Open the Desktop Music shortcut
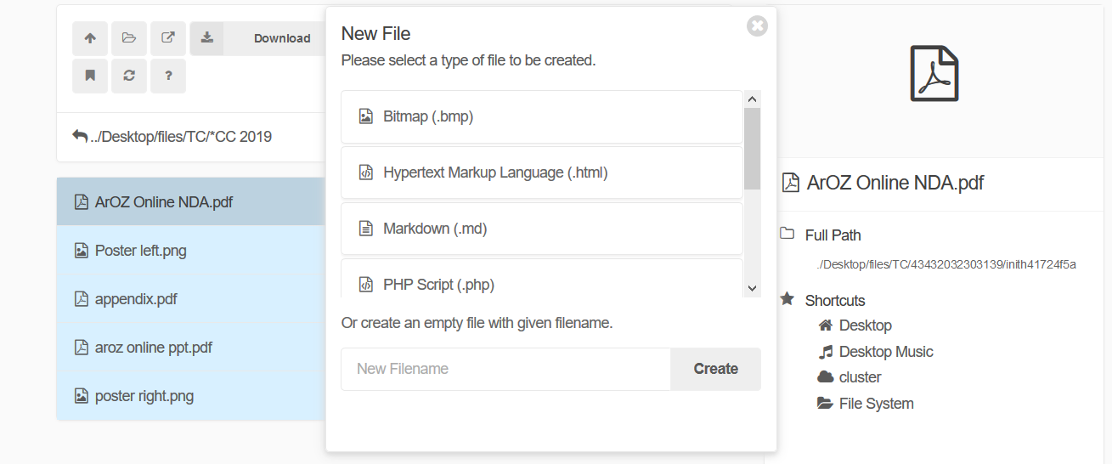1112x464 pixels. pos(885,352)
